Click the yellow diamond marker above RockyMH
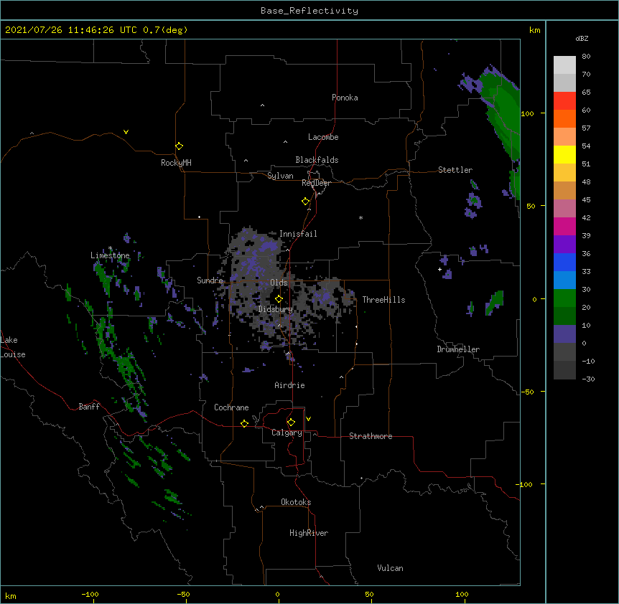This screenshot has width=619, height=604. click(179, 146)
